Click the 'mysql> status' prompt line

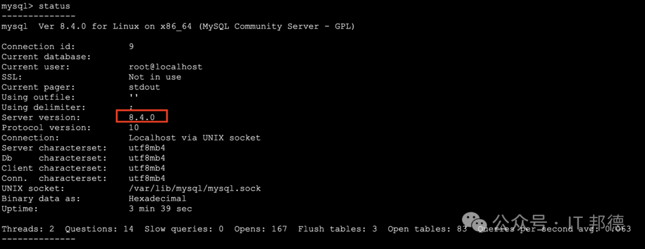point(36,6)
